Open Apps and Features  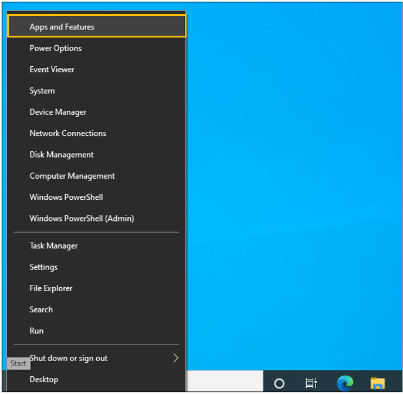(96, 26)
